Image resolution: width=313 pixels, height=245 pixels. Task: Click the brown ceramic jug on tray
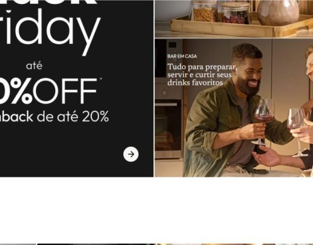(x=278, y=13)
